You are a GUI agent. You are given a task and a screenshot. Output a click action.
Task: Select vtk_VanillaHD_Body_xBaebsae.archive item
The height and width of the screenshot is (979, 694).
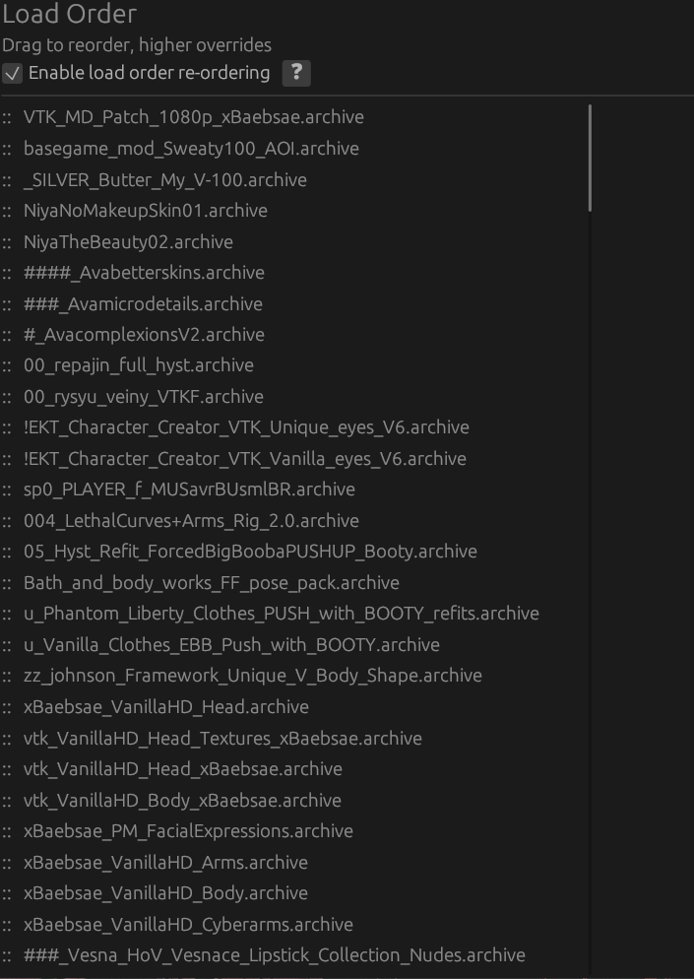(182, 801)
